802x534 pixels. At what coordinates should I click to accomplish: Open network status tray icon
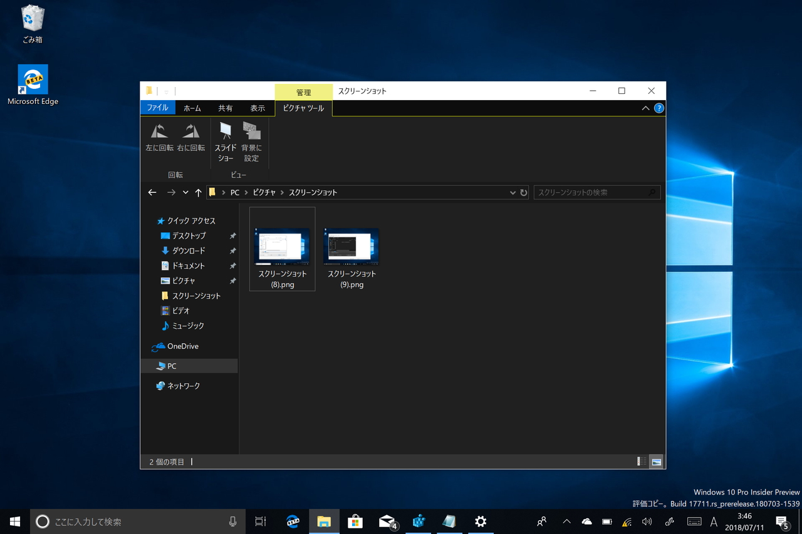(627, 521)
